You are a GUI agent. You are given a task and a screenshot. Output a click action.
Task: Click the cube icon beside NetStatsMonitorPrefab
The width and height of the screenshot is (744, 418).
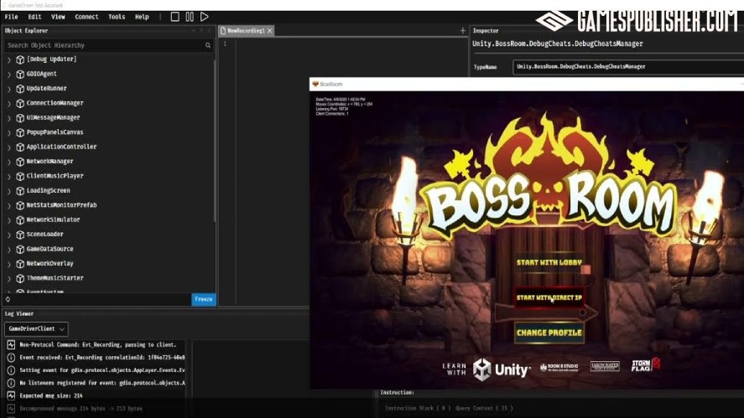click(x=20, y=206)
